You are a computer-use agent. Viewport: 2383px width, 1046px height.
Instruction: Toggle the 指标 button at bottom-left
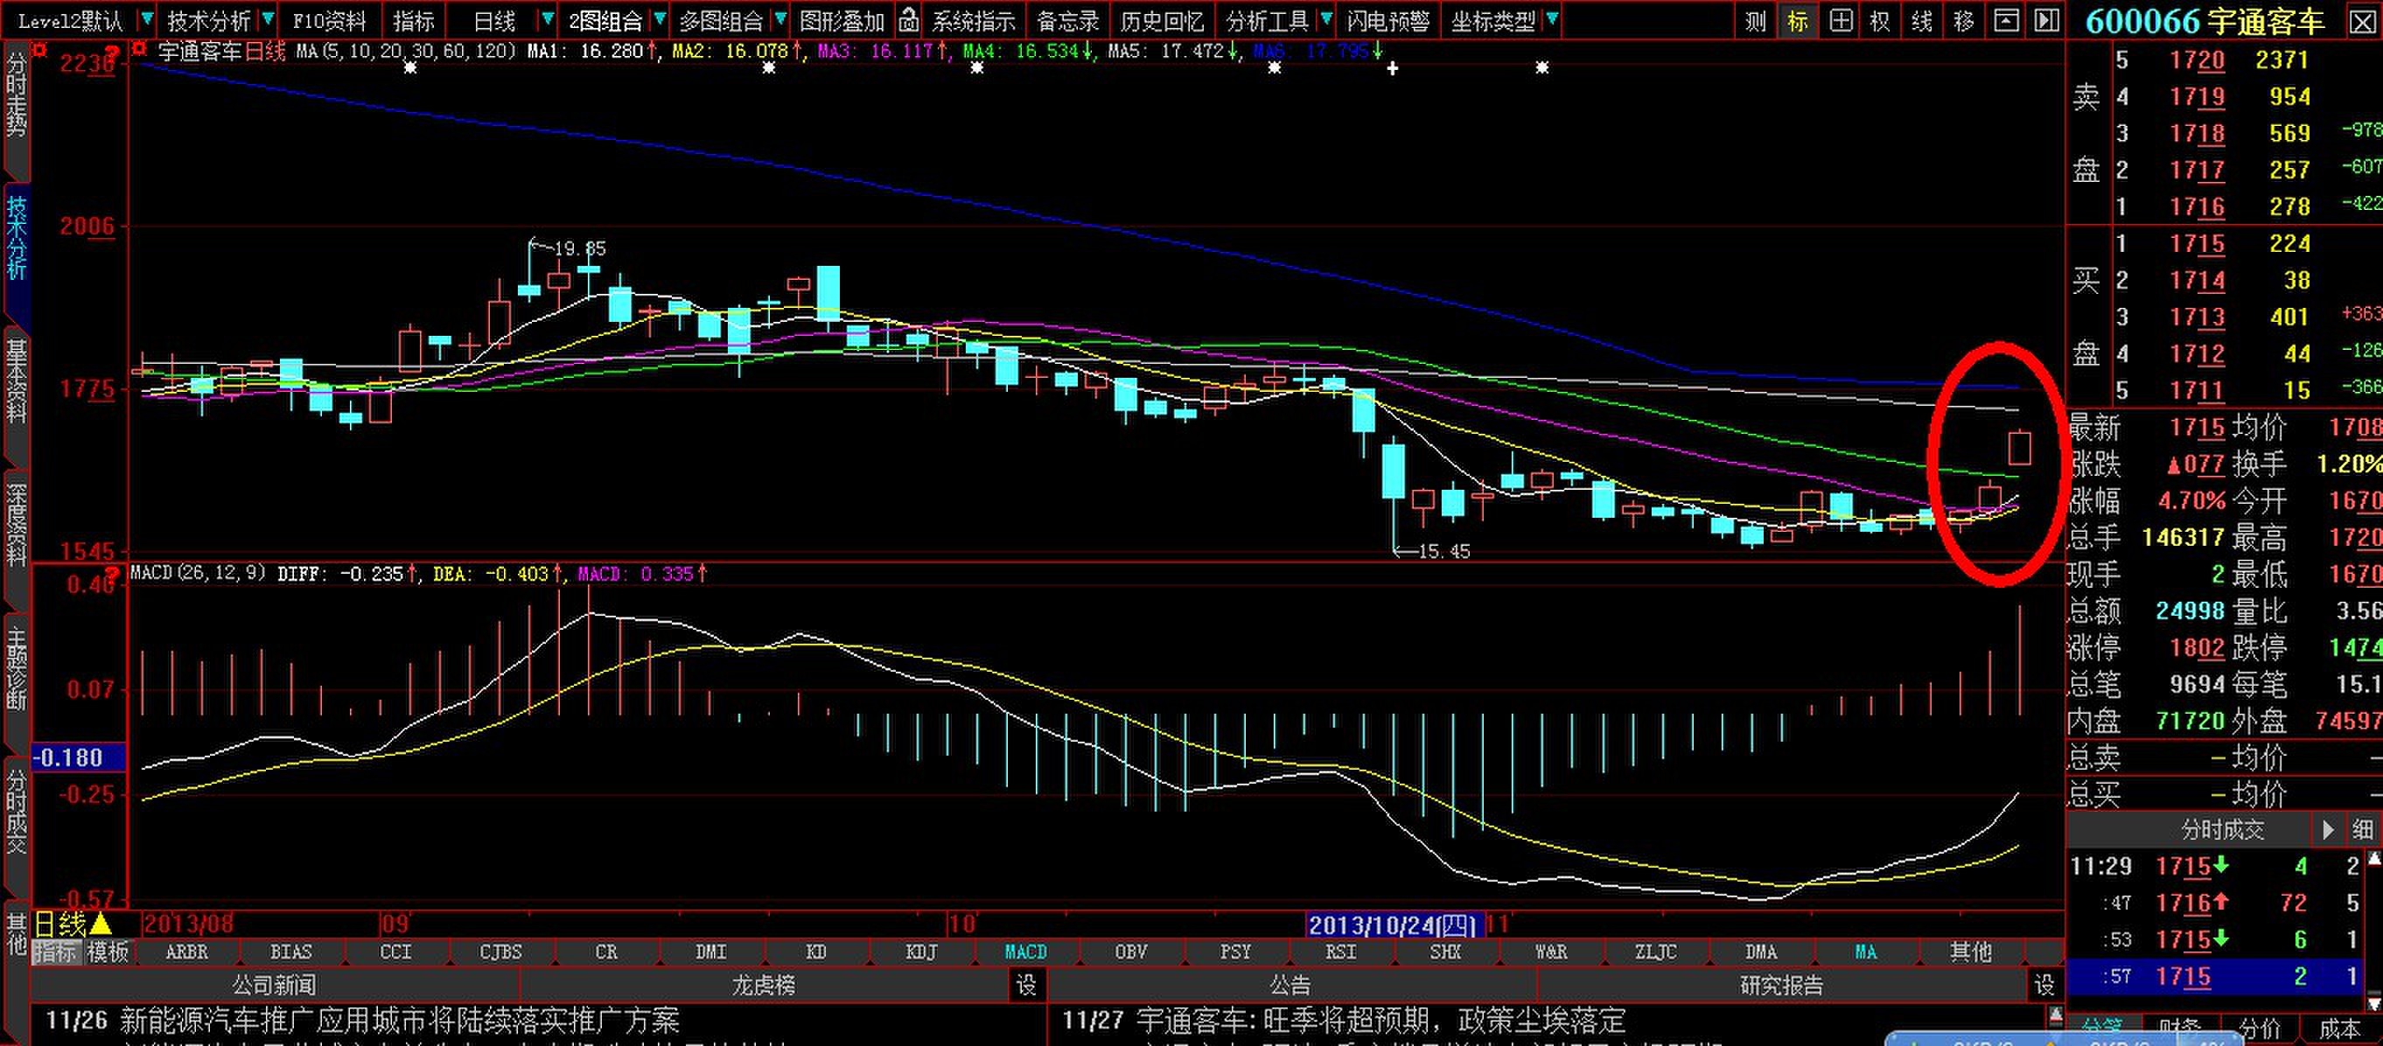pos(55,952)
